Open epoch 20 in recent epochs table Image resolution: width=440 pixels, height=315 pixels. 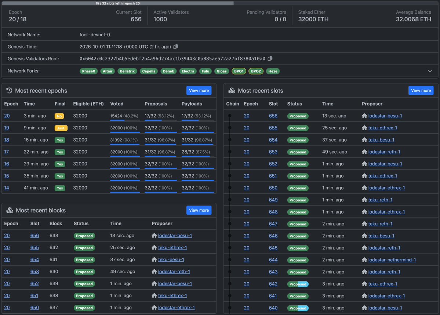7,116
